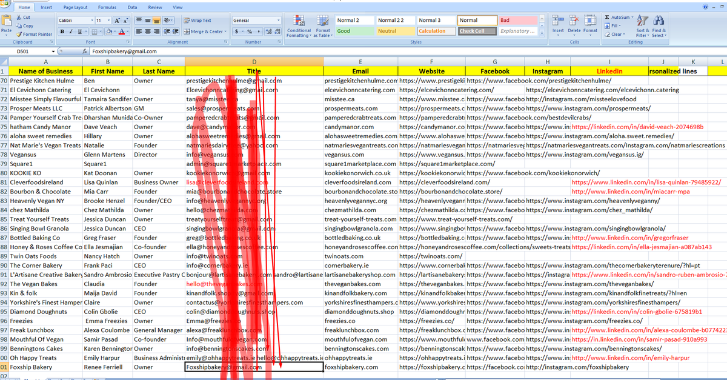Apply middle vertical alignment
Image resolution: width=727 pixels, height=380 pixels.
(148, 20)
